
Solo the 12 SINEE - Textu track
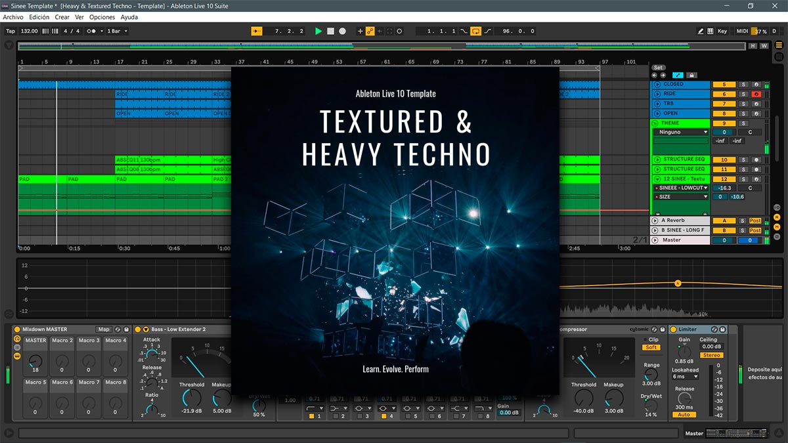point(743,179)
